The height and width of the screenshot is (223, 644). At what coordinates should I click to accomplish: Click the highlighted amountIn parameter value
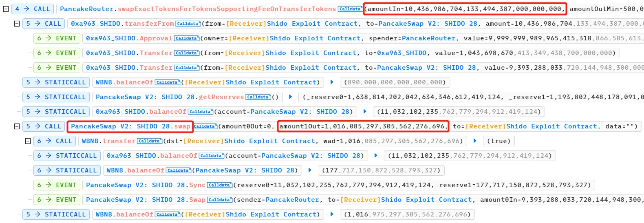click(x=464, y=9)
